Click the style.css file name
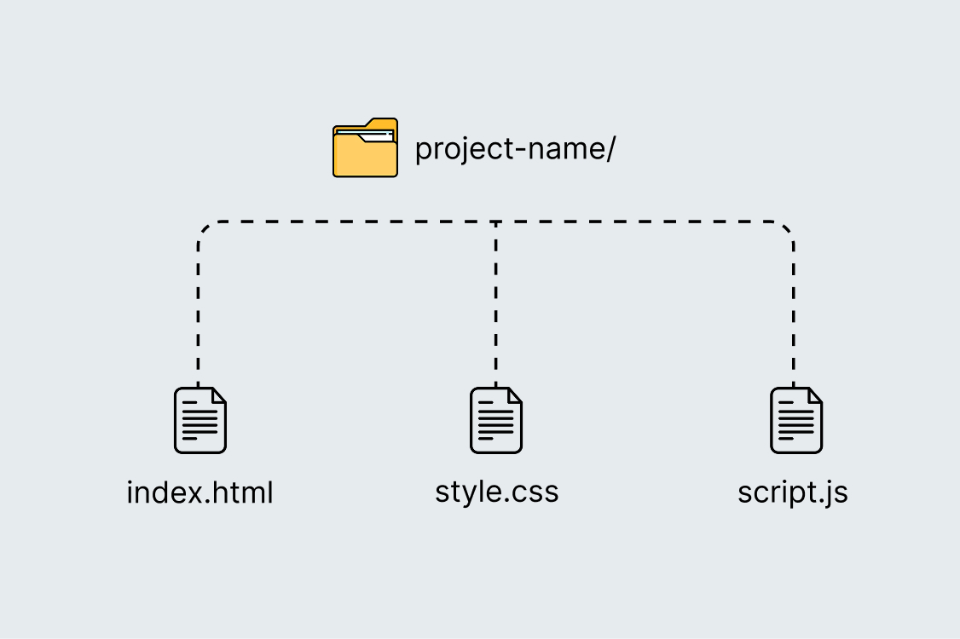The width and height of the screenshot is (960, 639). pos(496,492)
